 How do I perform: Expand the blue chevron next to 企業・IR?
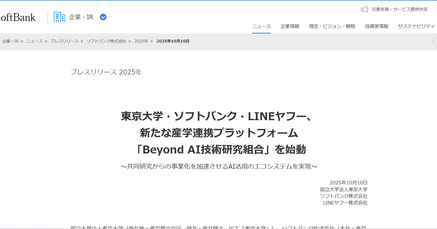pyautogui.click(x=103, y=17)
